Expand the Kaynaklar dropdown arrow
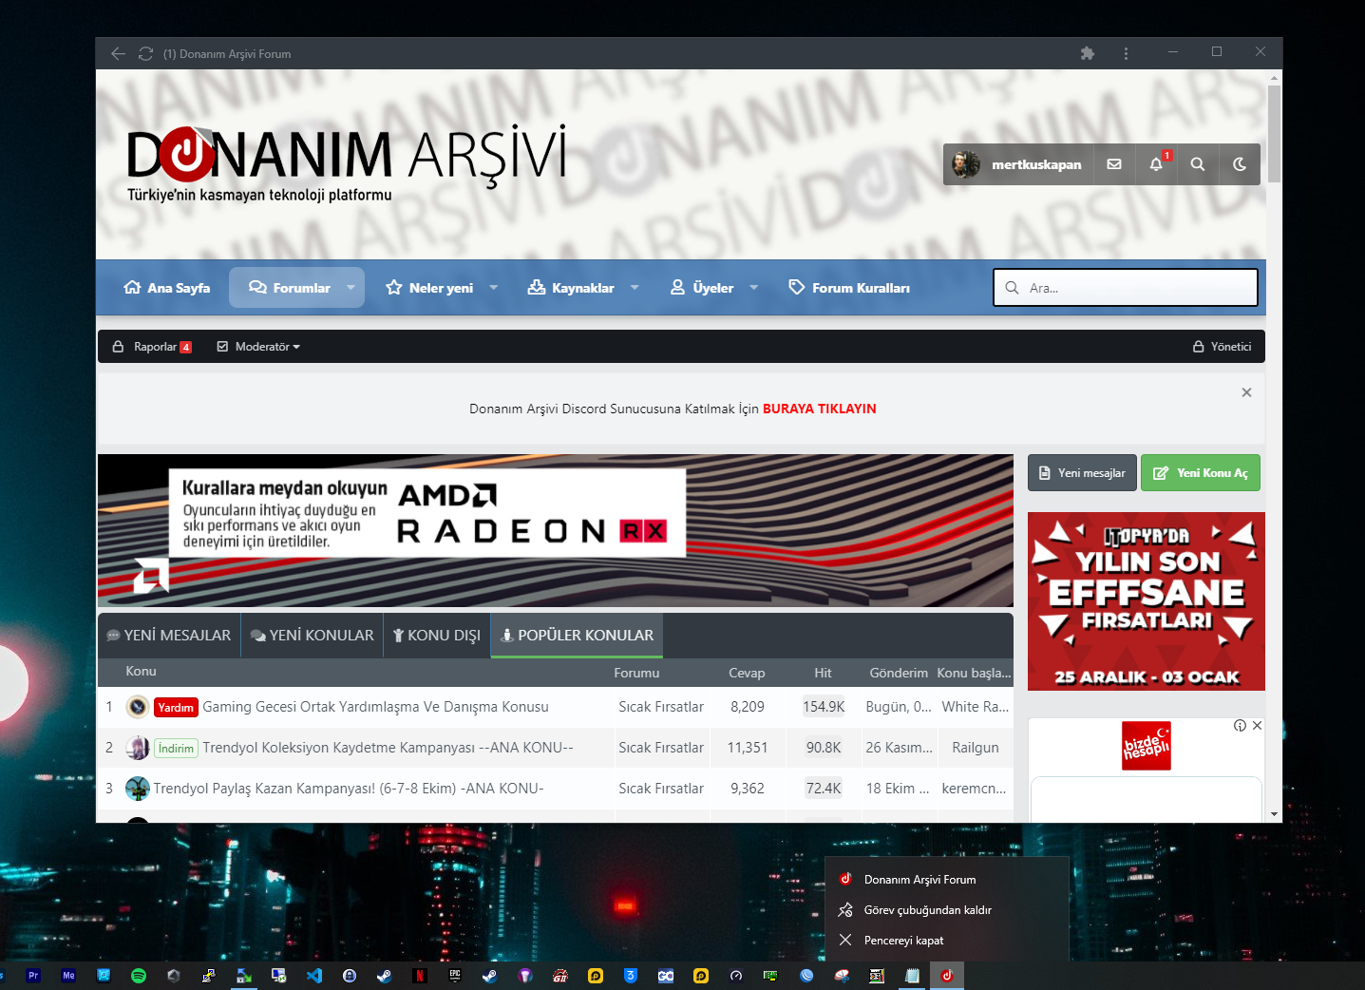Viewport: 1365px width, 990px height. tap(635, 288)
